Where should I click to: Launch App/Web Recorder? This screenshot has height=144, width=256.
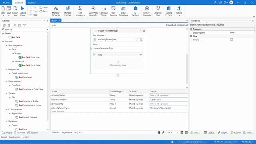(x=93, y=11)
